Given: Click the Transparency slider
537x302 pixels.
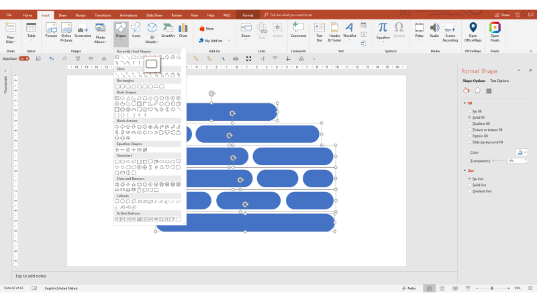Looking at the screenshot, I should tap(499, 160).
